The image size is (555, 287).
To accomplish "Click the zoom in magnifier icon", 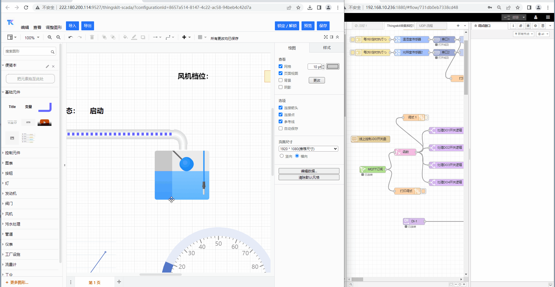I will (50, 37).
